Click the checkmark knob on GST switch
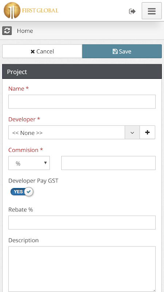164x292 pixels. point(29,192)
